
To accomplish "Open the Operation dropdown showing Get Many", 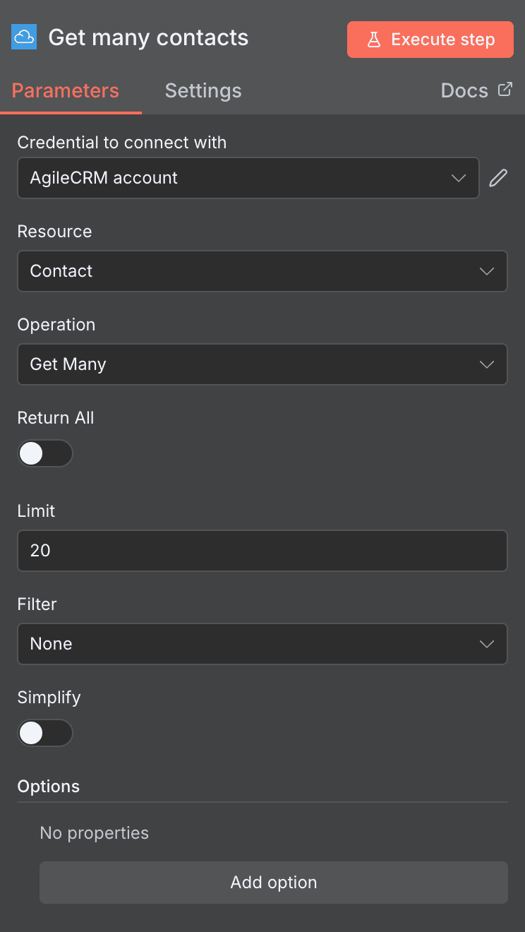I will click(x=262, y=364).
